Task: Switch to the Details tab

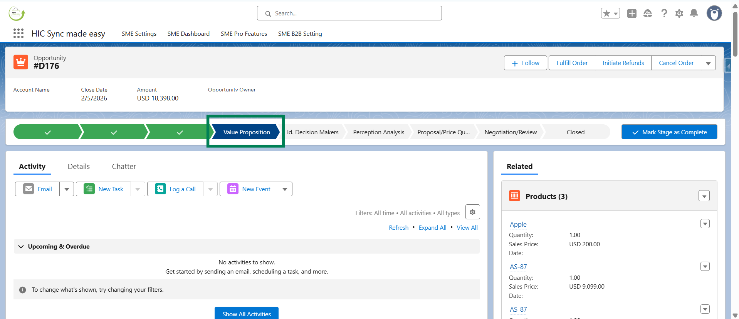Action: click(79, 167)
